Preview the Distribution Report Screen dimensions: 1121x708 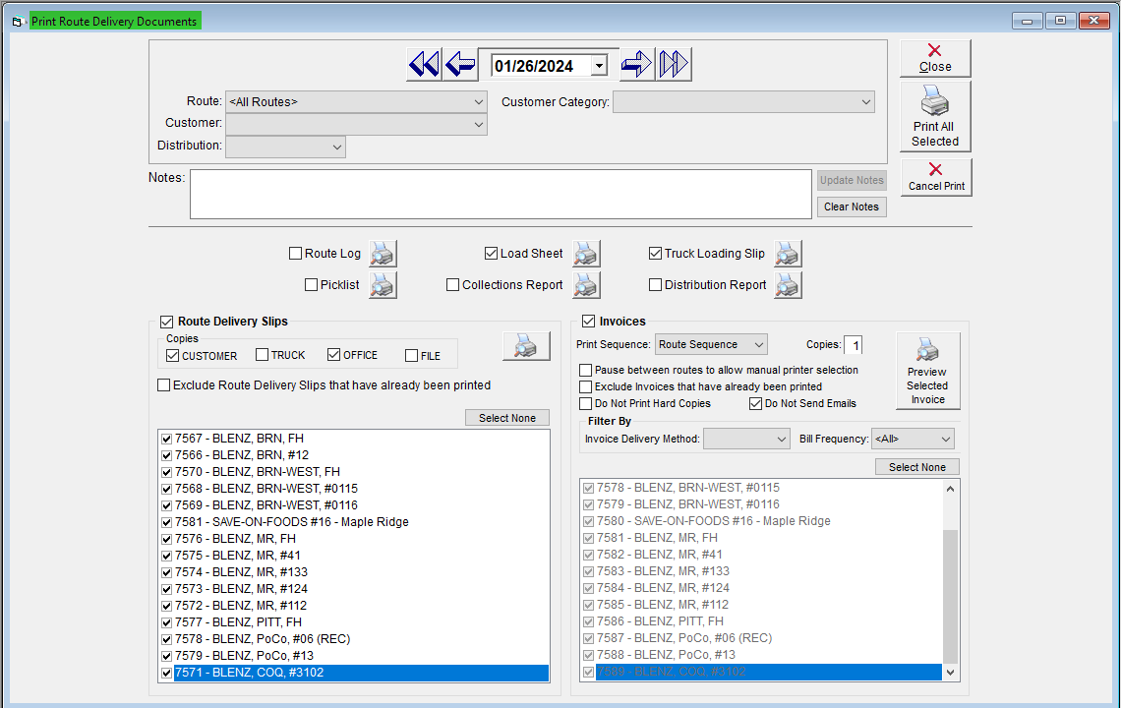(x=788, y=284)
